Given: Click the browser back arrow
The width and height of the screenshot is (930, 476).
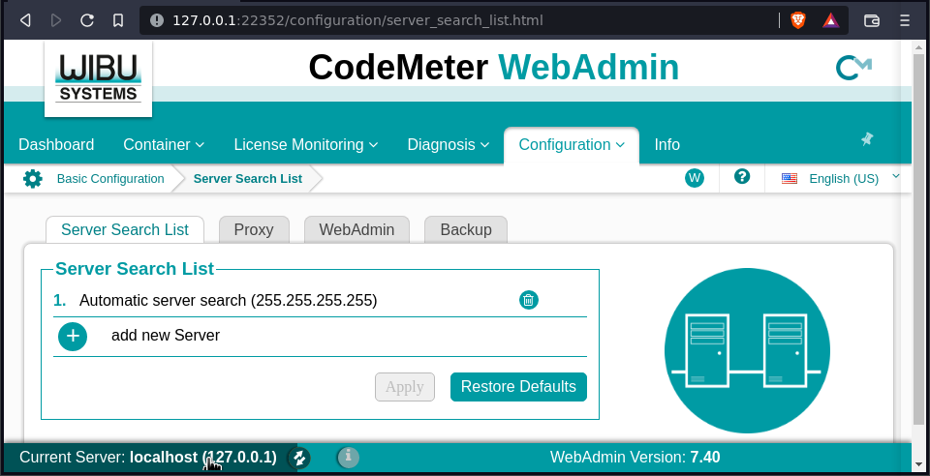Looking at the screenshot, I should point(25,20).
